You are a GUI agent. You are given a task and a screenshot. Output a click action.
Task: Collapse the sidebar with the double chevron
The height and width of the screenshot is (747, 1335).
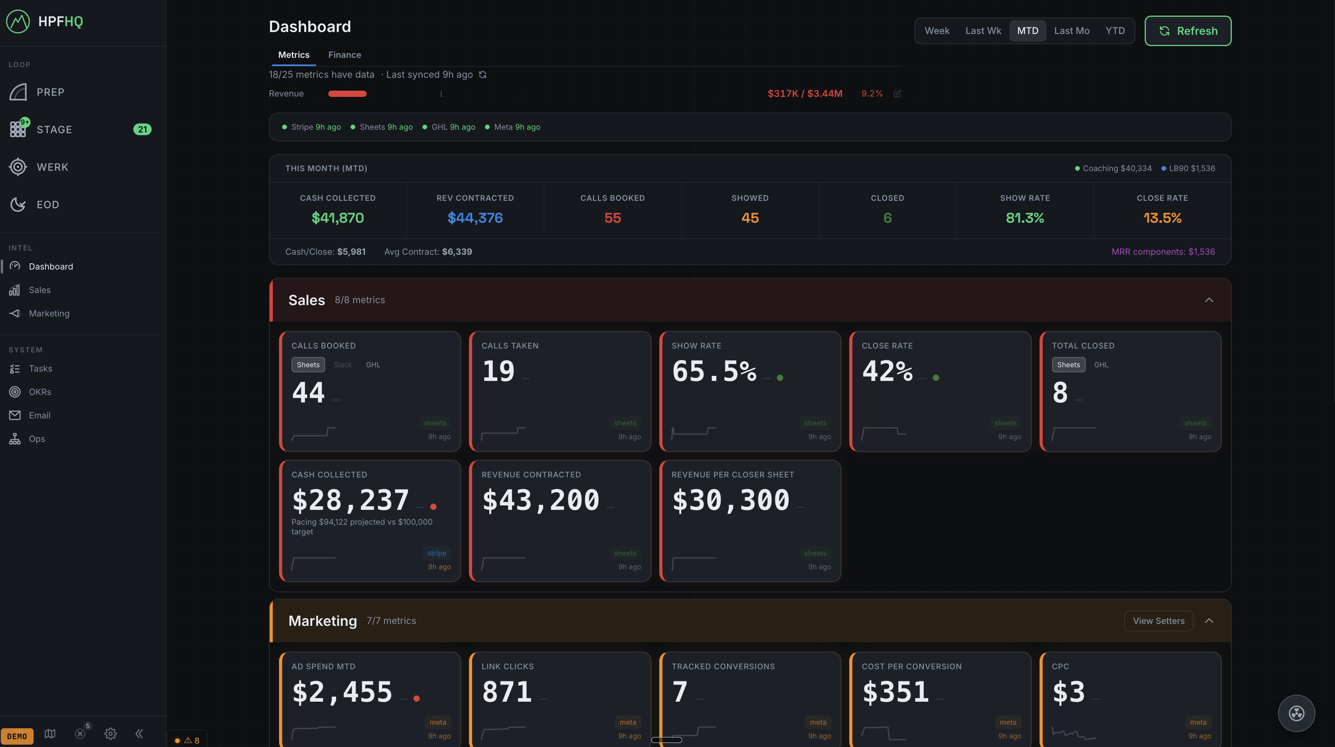pyautogui.click(x=139, y=734)
